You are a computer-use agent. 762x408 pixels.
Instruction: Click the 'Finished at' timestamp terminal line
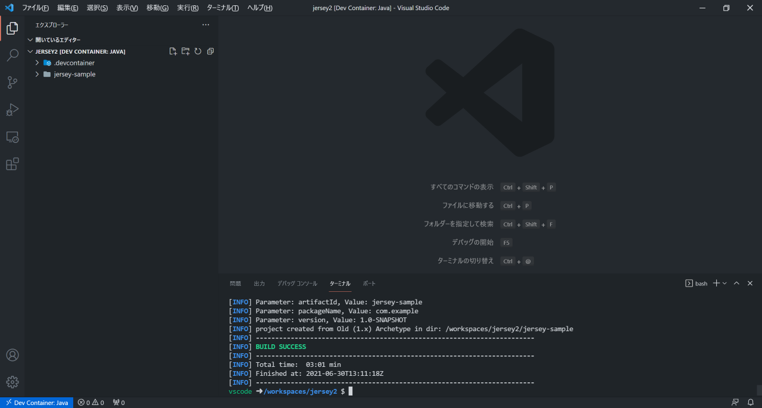306,373
